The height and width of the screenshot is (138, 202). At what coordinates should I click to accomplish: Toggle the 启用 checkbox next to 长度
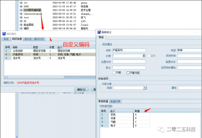coord(149,56)
